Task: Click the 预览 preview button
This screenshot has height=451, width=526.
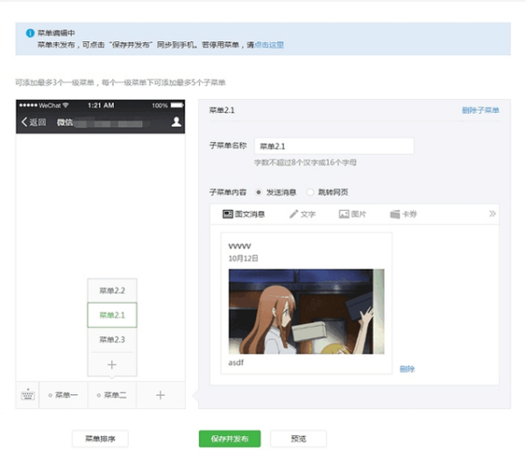Action: (298, 438)
